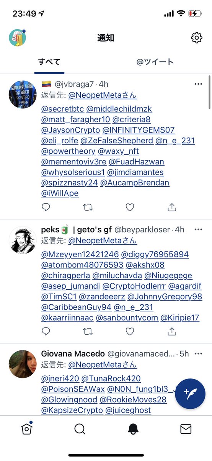Open the @secretbtc mention link
The image size is (212, 461).
point(62,109)
